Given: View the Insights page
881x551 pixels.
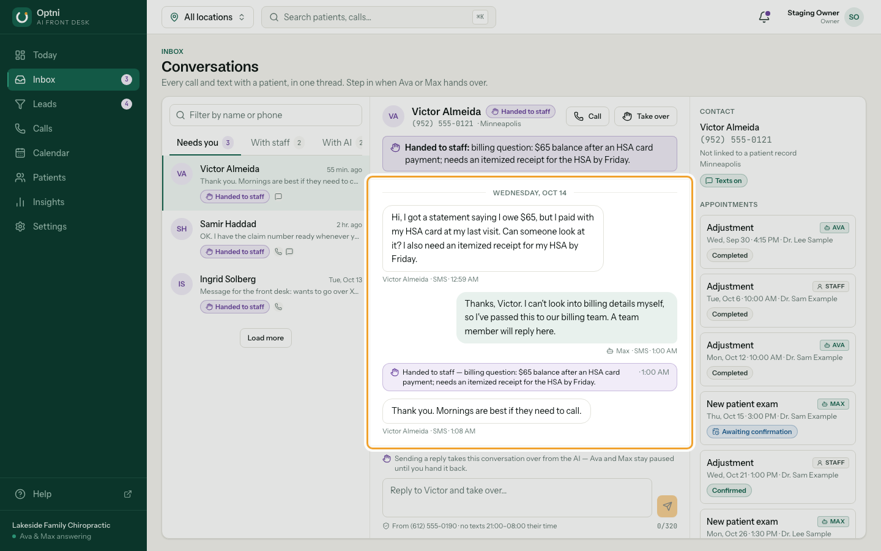Looking at the screenshot, I should (73, 202).
